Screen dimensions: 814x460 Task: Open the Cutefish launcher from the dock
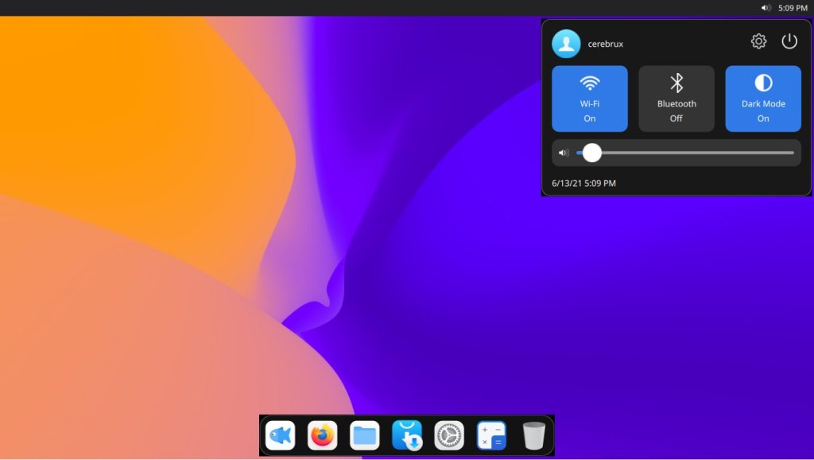280,435
